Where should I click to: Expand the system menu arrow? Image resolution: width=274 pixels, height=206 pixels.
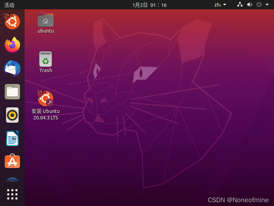click(267, 5)
